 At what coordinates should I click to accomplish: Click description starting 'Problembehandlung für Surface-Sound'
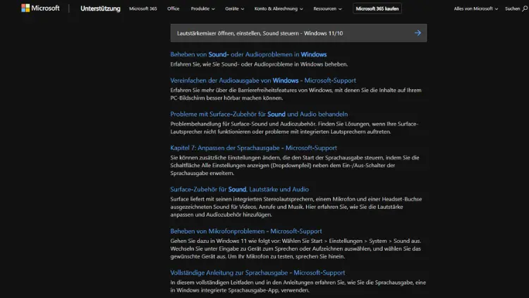tap(294, 128)
